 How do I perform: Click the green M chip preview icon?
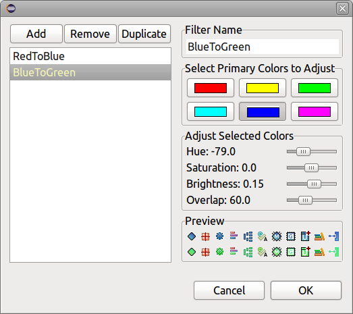[277, 252]
